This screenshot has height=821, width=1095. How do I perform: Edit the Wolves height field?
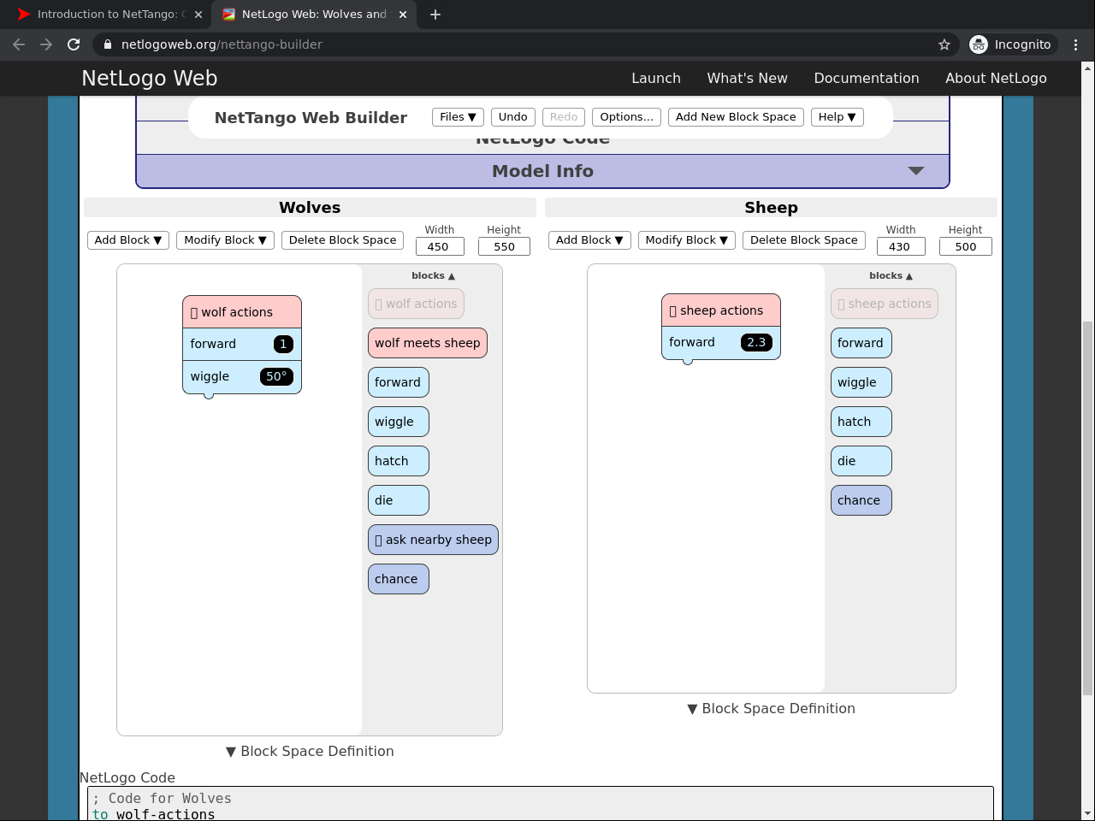click(x=504, y=246)
